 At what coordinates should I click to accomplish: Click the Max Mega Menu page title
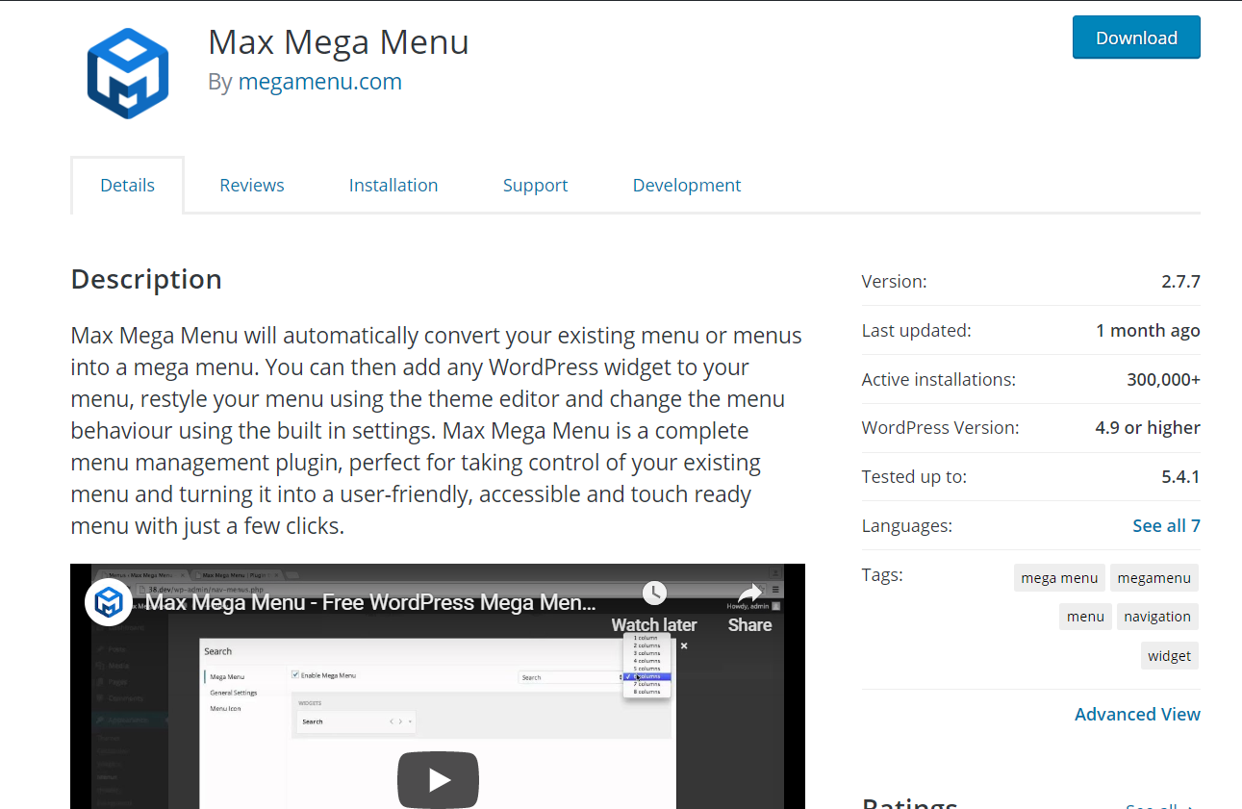pyautogui.click(x=339, y=41)
